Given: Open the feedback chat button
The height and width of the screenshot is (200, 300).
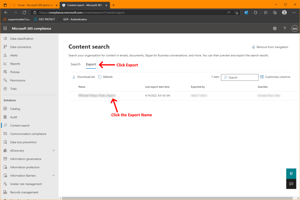Looking at the screenshot, I should [291, 184].
